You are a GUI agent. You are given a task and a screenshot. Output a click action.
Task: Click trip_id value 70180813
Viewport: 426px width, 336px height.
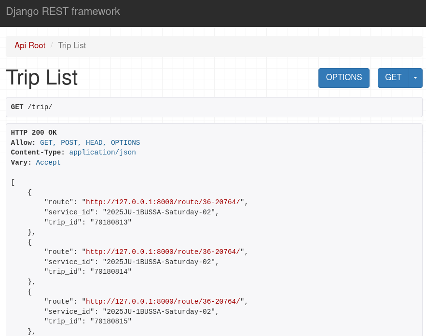(x=110, y=222)
